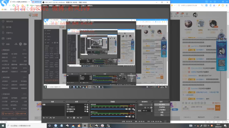This screenshot has height=128, width=229.
Task: Toggle the lock on the video capture device source
Action: point(87,109)
